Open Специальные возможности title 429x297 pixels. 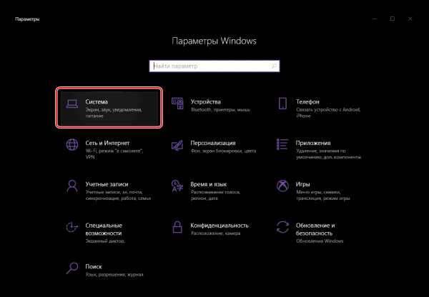tap(104, 229)
